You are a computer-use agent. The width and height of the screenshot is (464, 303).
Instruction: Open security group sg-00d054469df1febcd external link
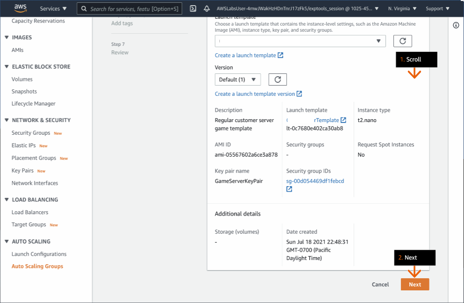coord(316,180)
